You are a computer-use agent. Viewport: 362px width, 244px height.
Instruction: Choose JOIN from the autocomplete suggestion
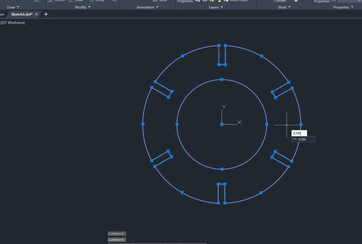click(303, 139)
